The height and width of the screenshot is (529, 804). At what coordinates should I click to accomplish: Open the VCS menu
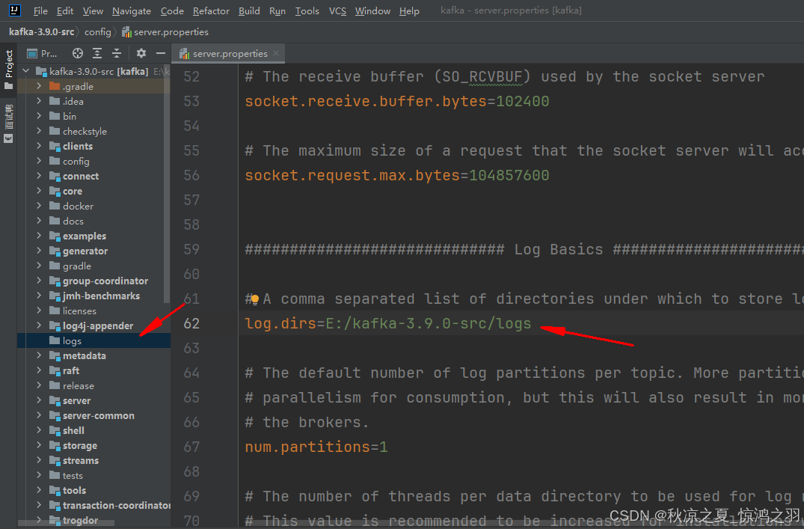coord(337,10)
